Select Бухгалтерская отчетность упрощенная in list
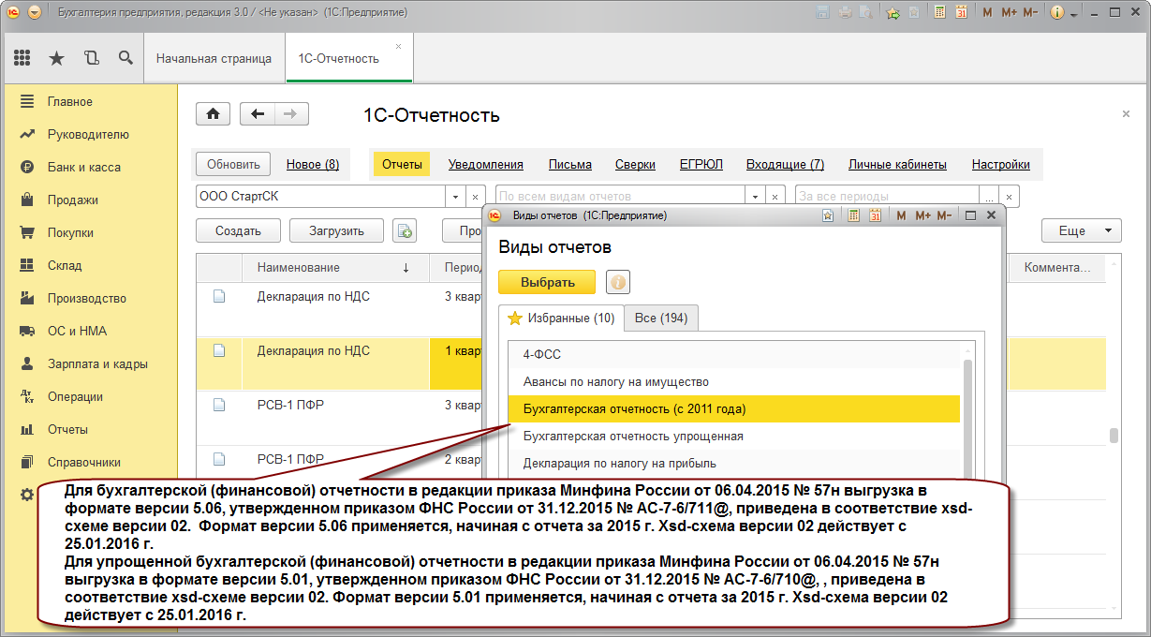1151x637 pixels. (x=734, y=436)
